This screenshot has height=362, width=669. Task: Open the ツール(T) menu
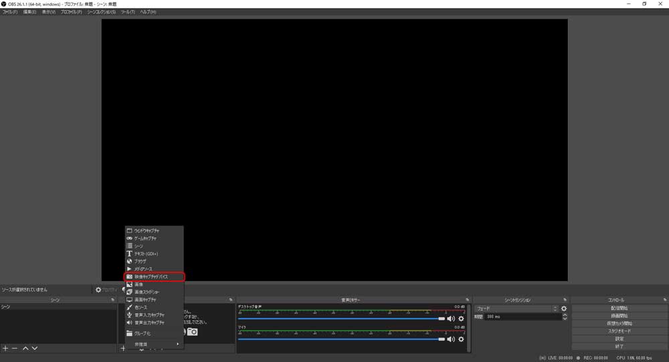(x=128, y=12)
